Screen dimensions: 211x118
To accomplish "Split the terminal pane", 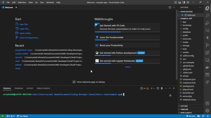I will pos(158,88).
